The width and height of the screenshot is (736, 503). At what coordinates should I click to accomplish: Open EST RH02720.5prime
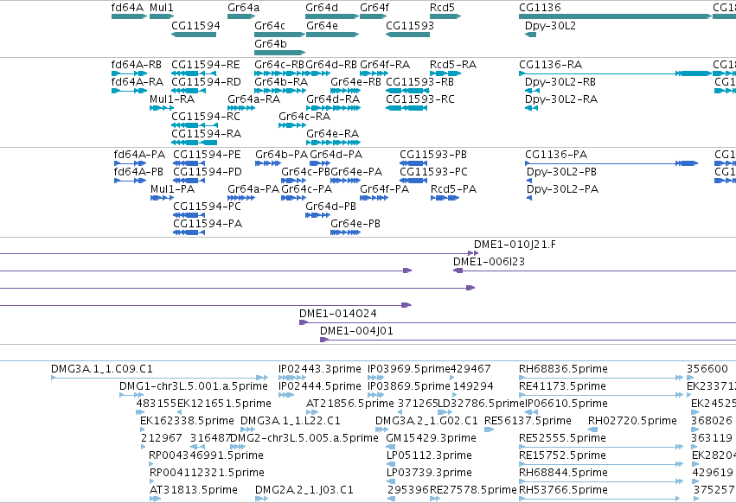[x=632, y=422]
